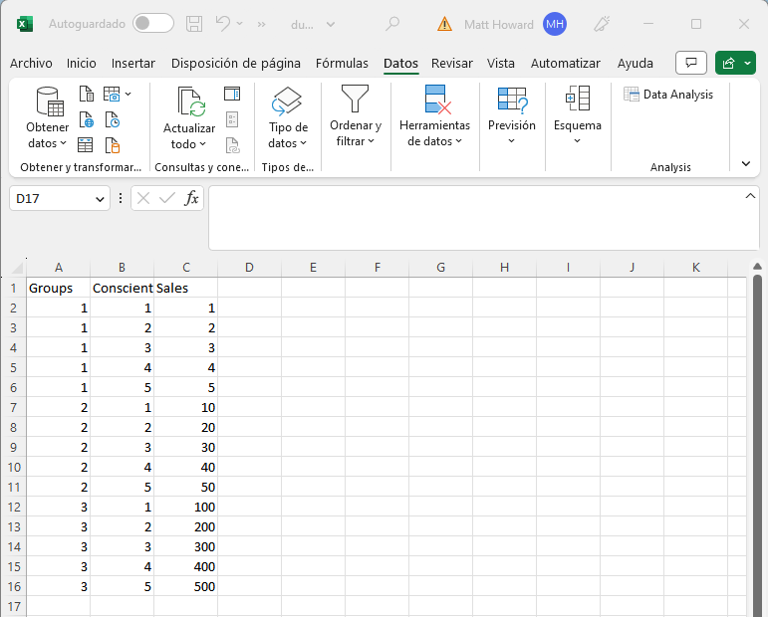Click column D header
The height and width of the screenshot is (617, 768).
tap(249, 267)
